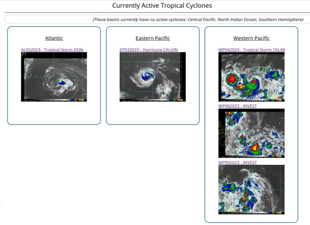Open the EP032023 Hurricane CALVIN link
Image resolution: width=310 pixels, height=225 pixels.
pyautogui.click(x=149, y=50)
